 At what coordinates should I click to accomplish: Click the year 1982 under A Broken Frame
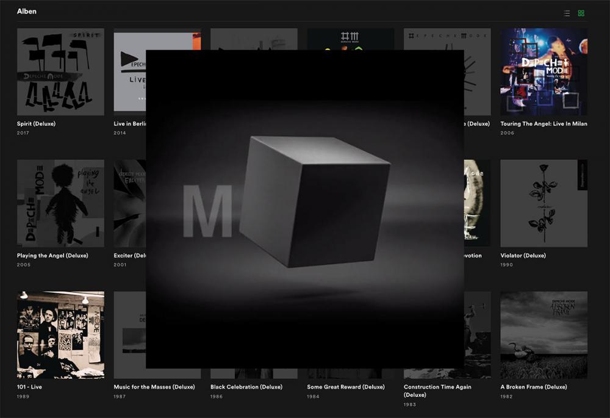(x=506, y=397)
